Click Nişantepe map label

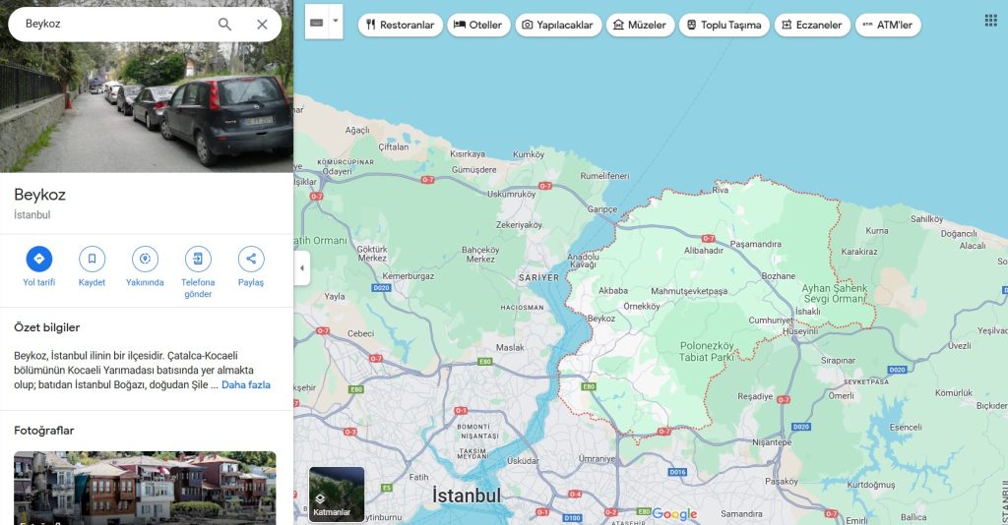point(772,442)
